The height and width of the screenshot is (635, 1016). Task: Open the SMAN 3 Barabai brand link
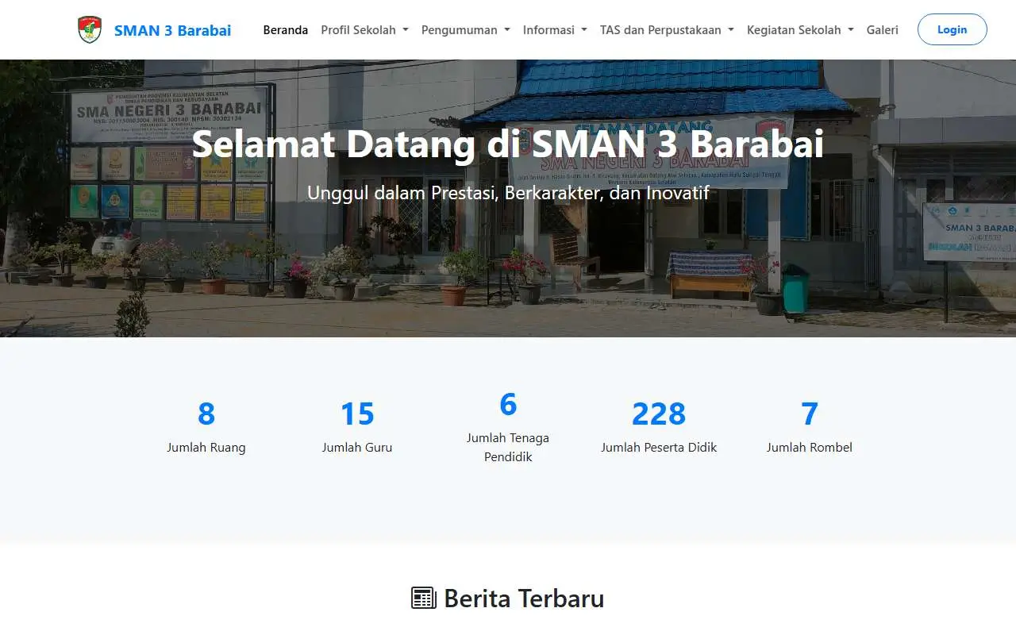(x=172, y=30)
